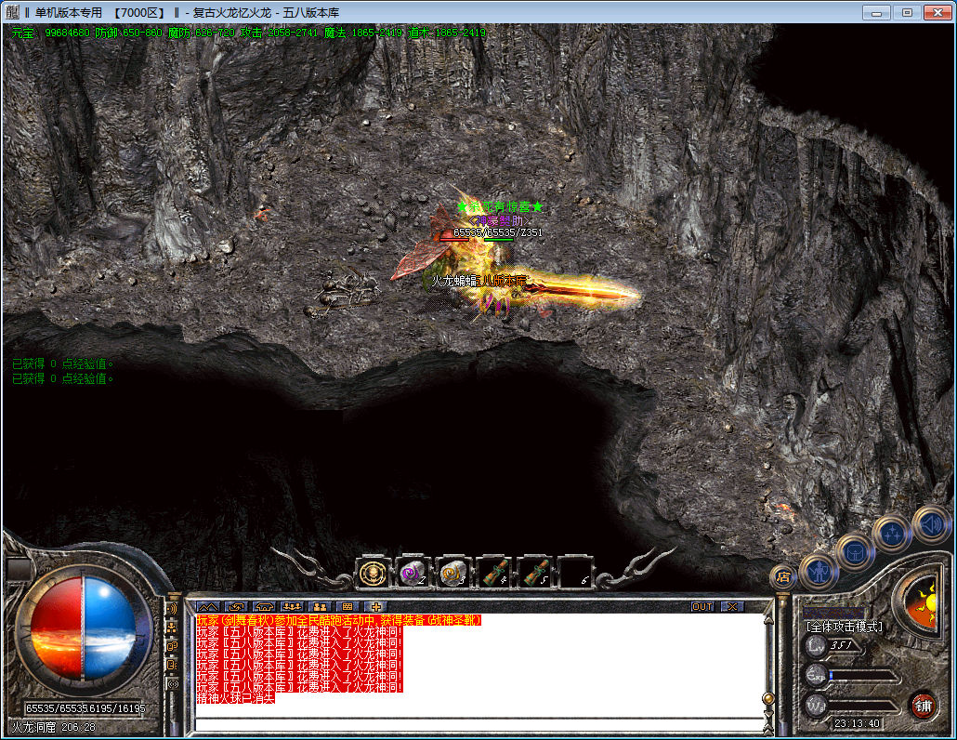The width and height of the screenshot is (957, 740).
Task: Open the skills round button with sparkles
Action: (891, 534)
